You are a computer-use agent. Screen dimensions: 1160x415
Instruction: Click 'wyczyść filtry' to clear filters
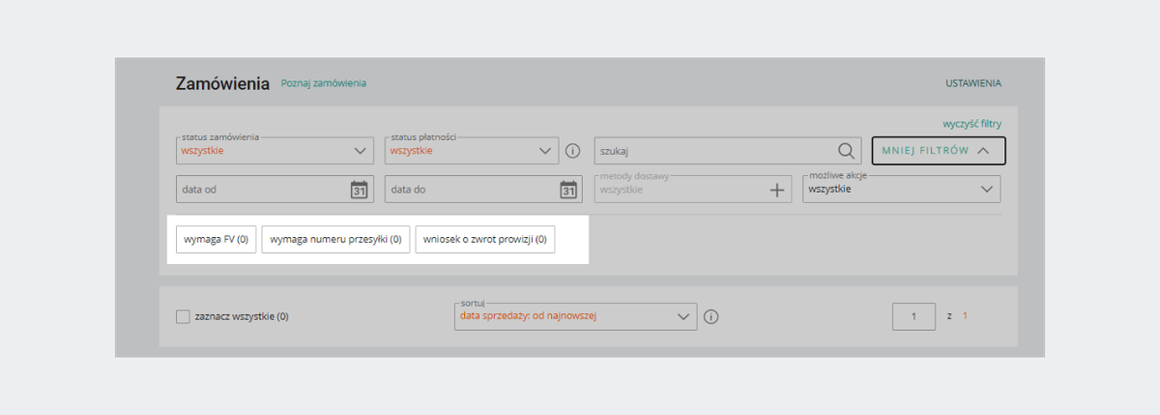pyautogui.click(x=971, y=123)
